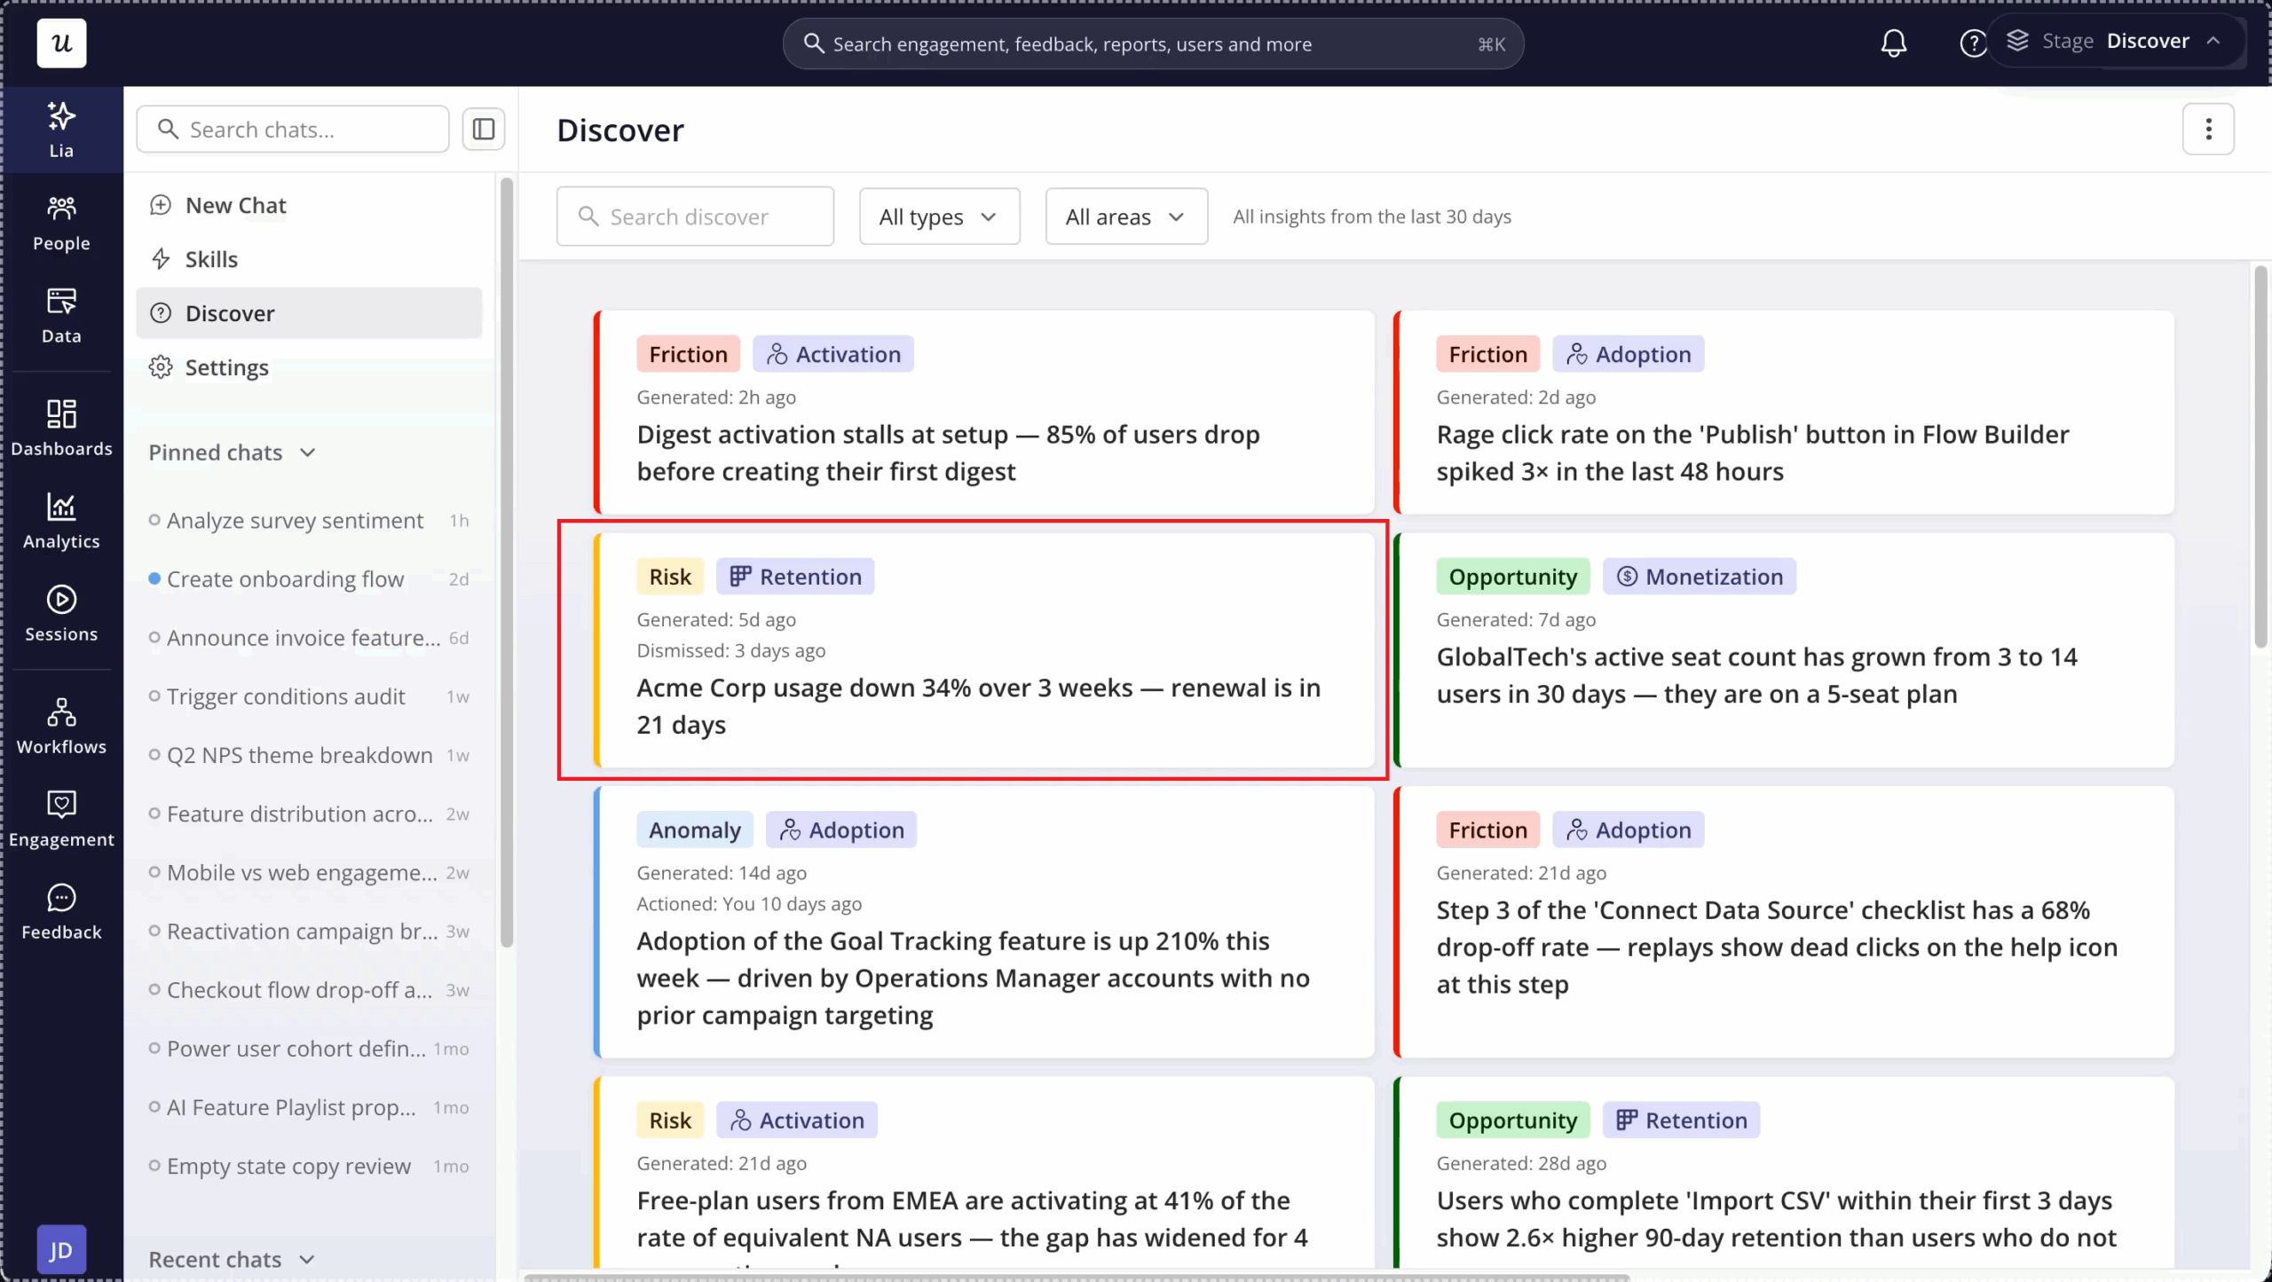The height and width of the screenshot is (1282, 2272).
Task: Click the Retention tag on Acme Corp card
Action: pos(795,577)
